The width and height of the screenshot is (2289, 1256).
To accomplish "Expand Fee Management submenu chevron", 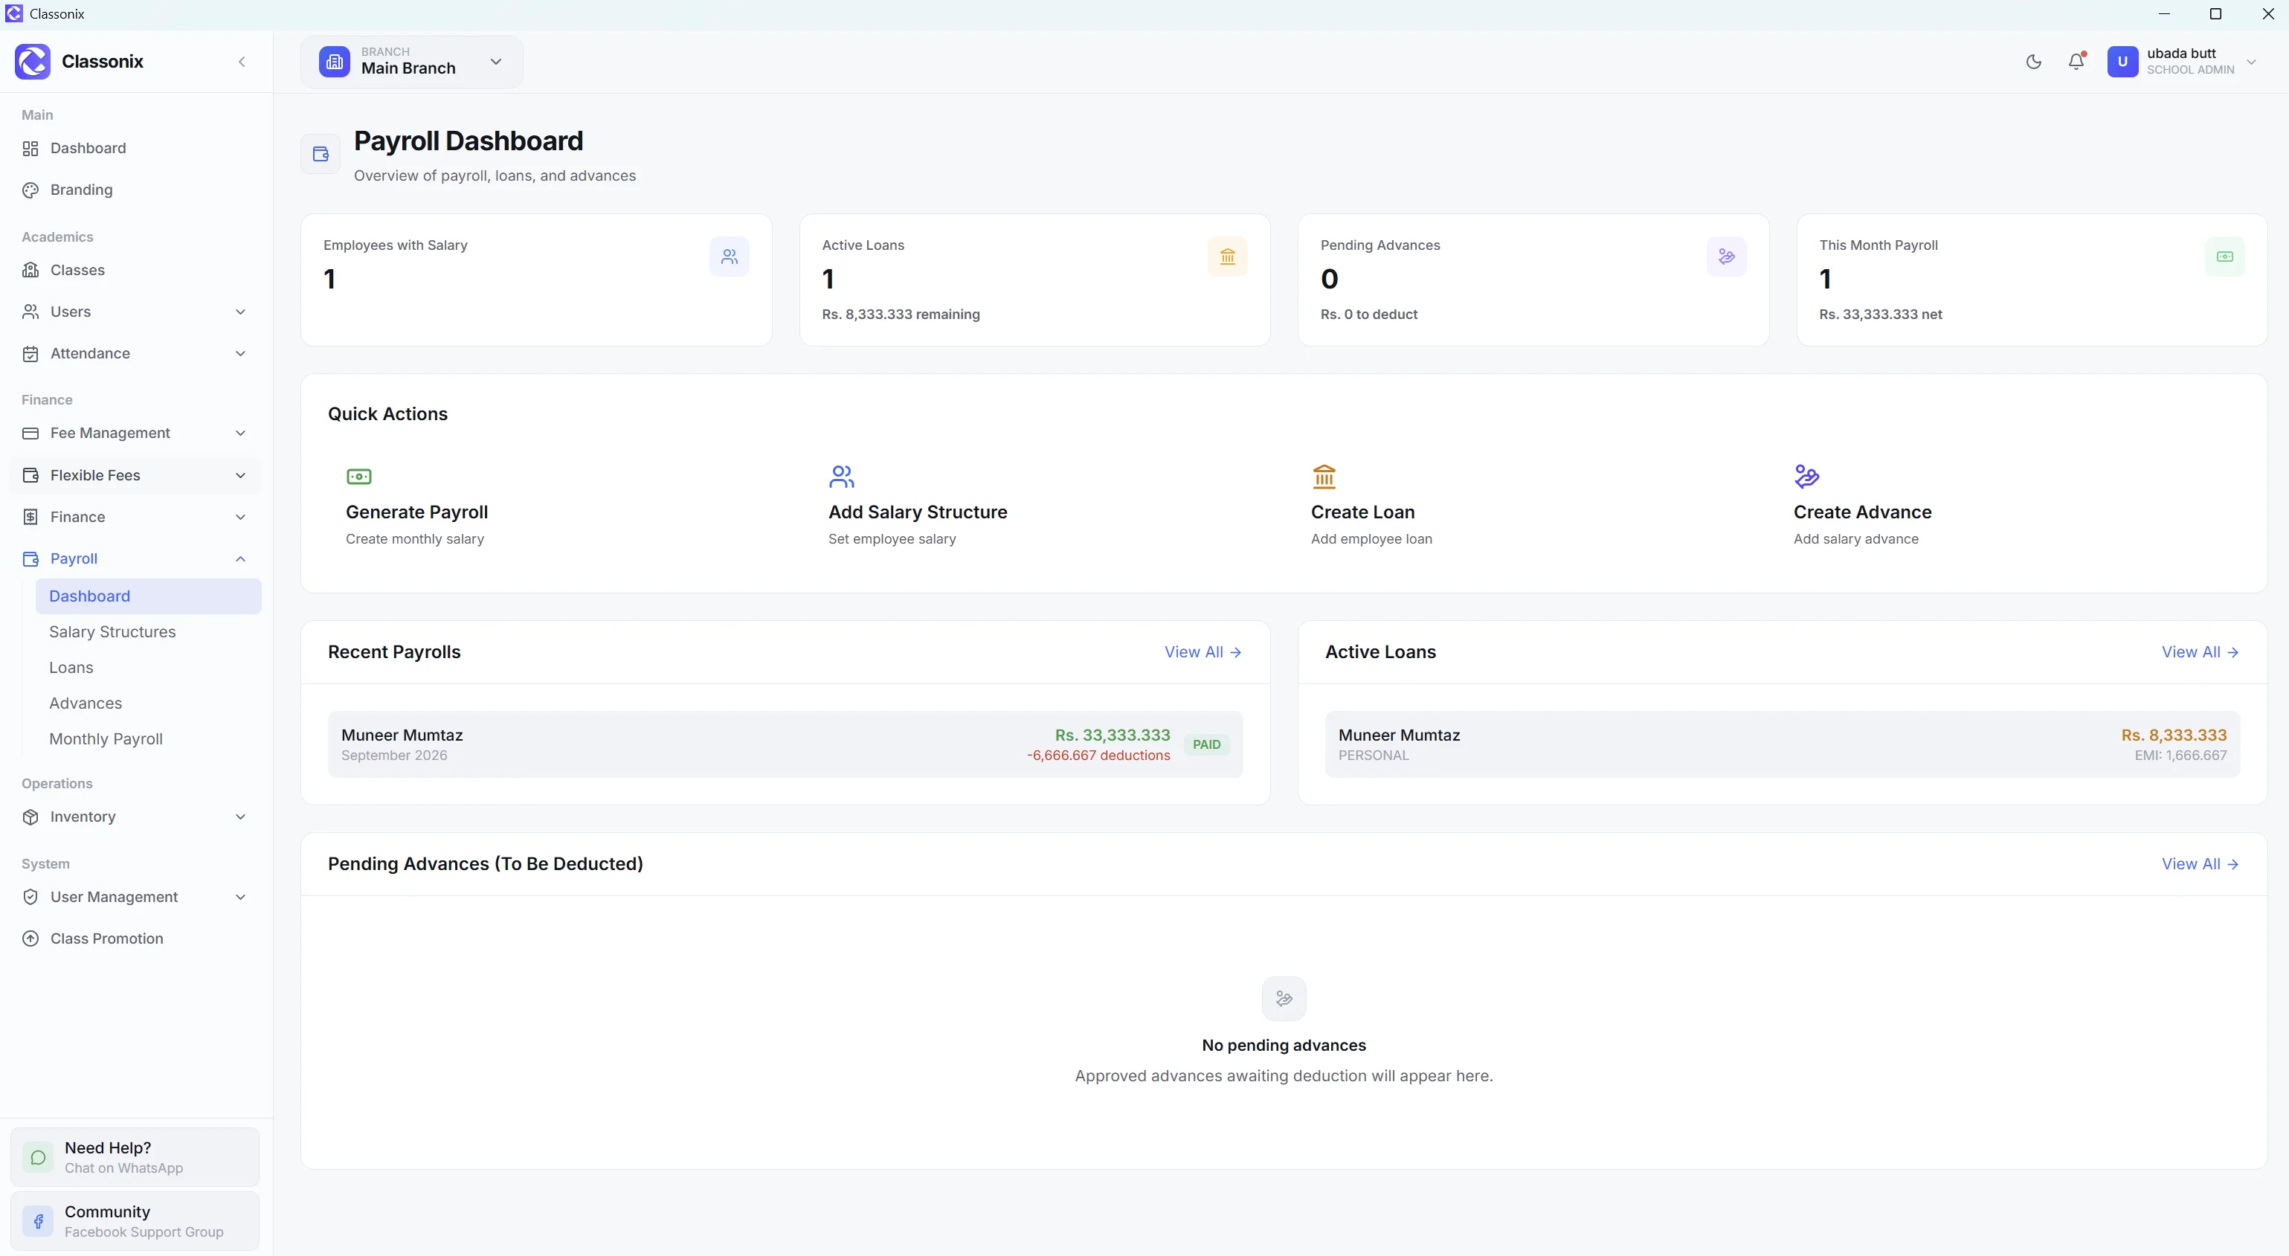I will coord(240,433).
